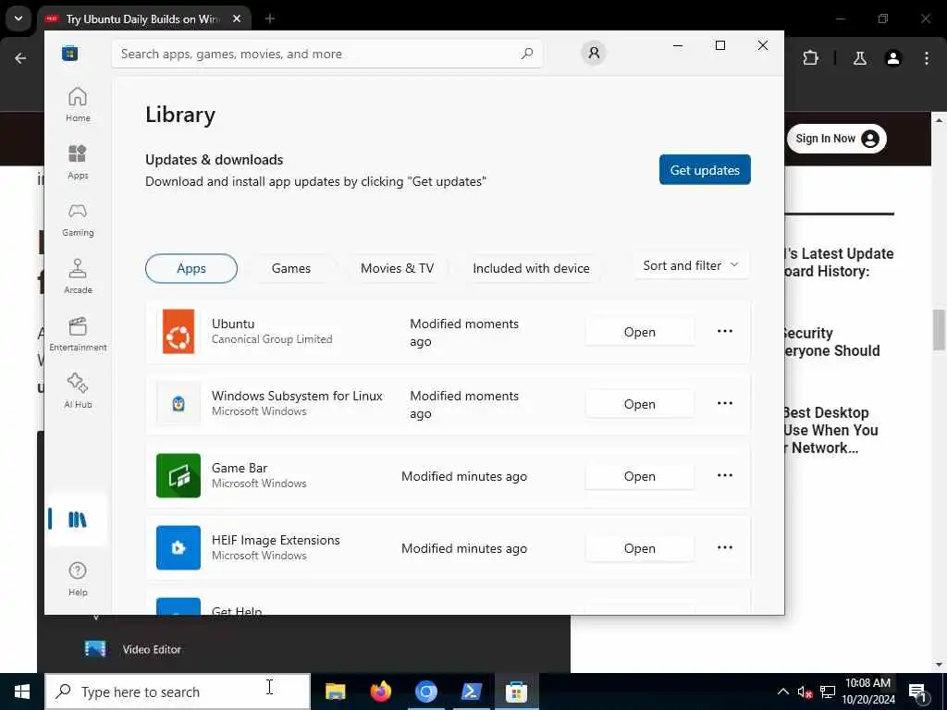Open the notification center icon
947x710 pixels.
[x=918, y=692]
